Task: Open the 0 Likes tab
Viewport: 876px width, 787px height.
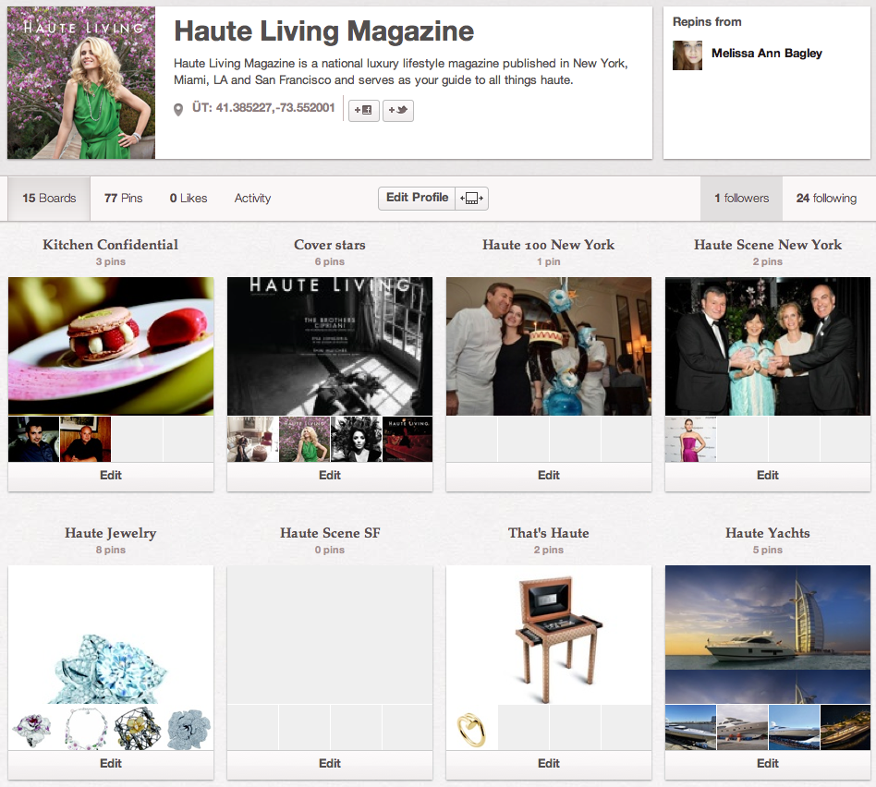Action: pyautogui.click(x=189, y=199)
